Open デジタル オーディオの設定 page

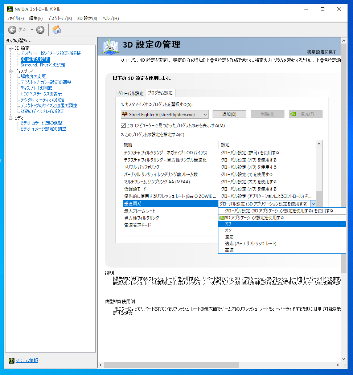point(42,100)
